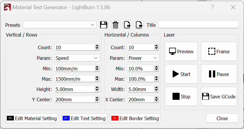Decrease the columns Max power stepper

[156, 80]
